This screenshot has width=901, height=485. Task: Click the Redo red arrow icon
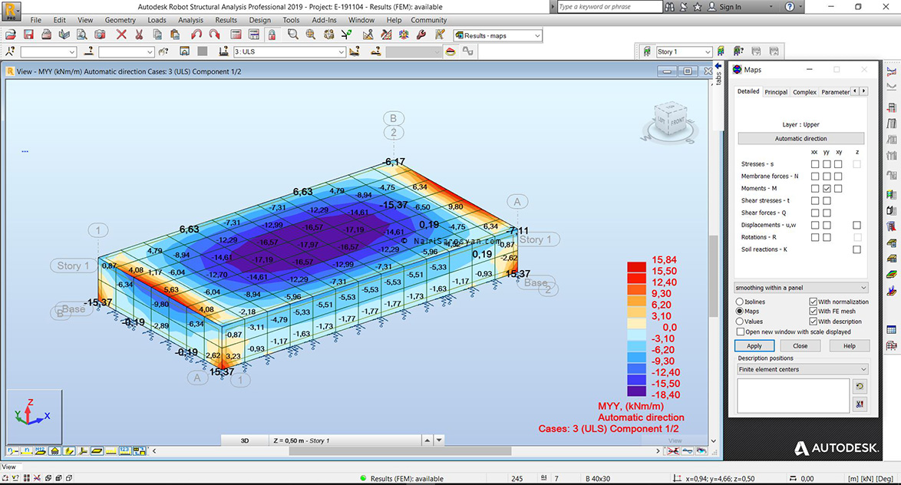point(214,35)
